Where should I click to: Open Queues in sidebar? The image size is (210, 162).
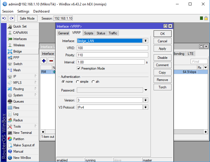tap(23, 101)
